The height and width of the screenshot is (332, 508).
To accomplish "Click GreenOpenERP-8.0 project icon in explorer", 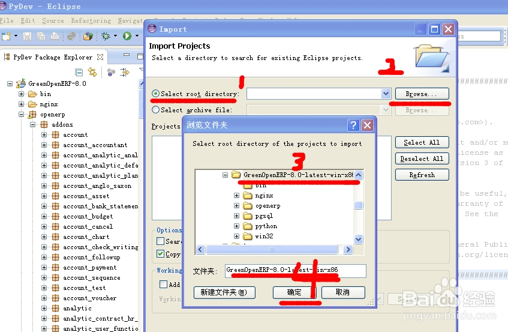I will pos(21,83).
